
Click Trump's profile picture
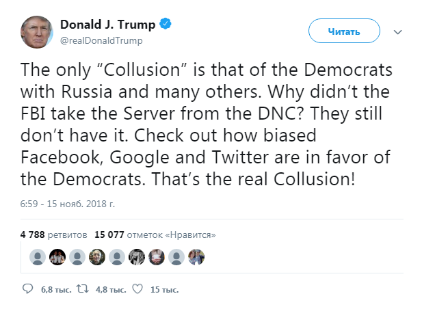click(38, 32)
